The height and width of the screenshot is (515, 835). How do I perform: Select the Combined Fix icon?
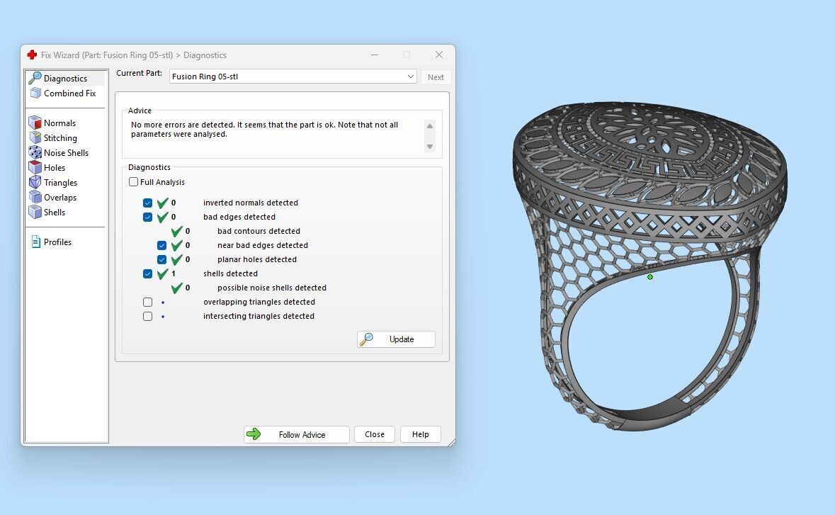click(x=35, y=94)
